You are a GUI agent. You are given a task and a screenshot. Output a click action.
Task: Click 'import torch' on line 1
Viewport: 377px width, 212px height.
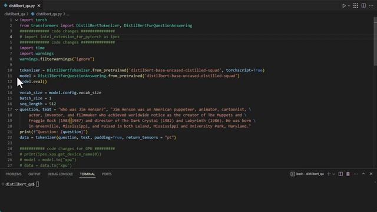click(x=34, y=20)
